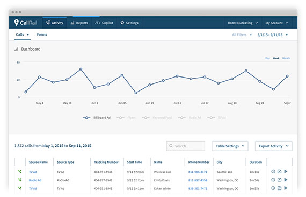Click the phone icon in the Ethan White row

(x=20, y=188)
